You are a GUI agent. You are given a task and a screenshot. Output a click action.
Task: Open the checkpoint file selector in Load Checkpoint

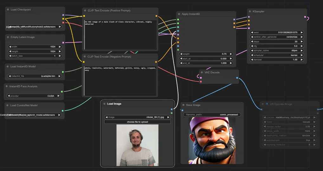(35, 27)
